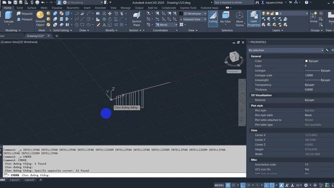Click the Custom View viewport label
The width and height of the screenshot is (334, 188).
tap(10, 42)
